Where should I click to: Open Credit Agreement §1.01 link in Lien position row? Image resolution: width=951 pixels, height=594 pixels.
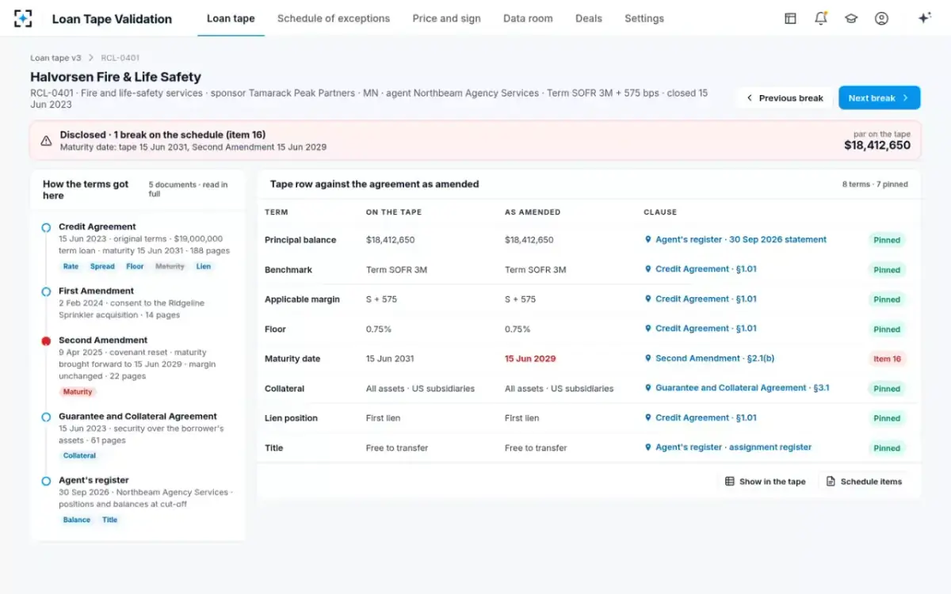point(706,417)
